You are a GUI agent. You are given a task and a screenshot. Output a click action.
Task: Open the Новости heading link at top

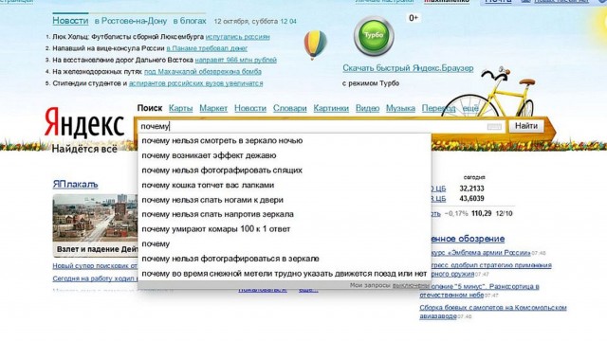click(x=70, y=21)
